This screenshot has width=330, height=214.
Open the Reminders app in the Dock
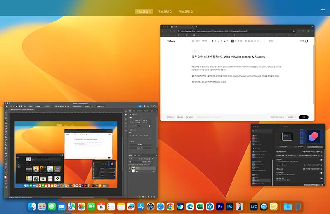point(111,207)
